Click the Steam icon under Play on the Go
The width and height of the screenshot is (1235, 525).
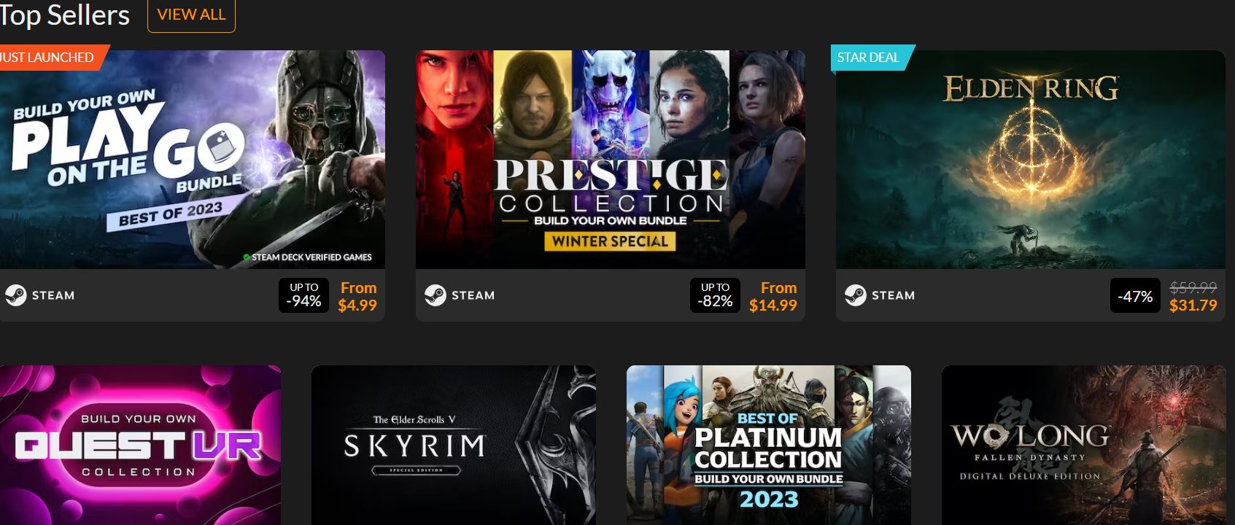16,295
